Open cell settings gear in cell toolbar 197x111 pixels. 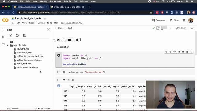(183, 52)
